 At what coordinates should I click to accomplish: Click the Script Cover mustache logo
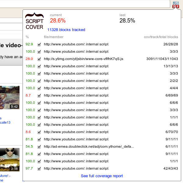pos(34,21)
